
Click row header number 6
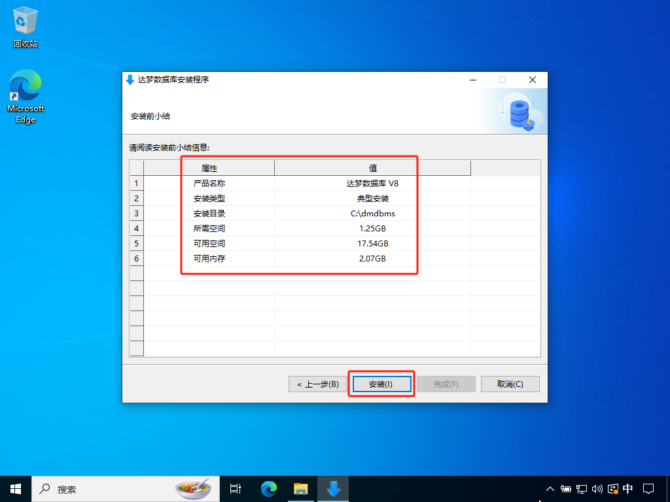(x=137, y=258)
